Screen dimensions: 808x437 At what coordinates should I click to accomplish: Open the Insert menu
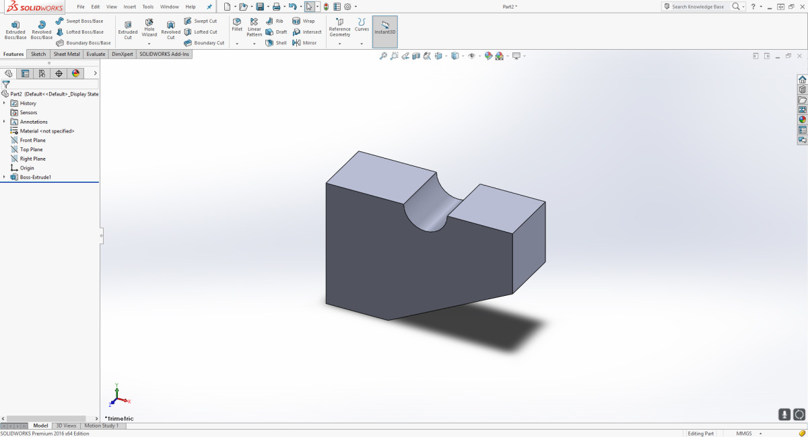click(129, 7)
